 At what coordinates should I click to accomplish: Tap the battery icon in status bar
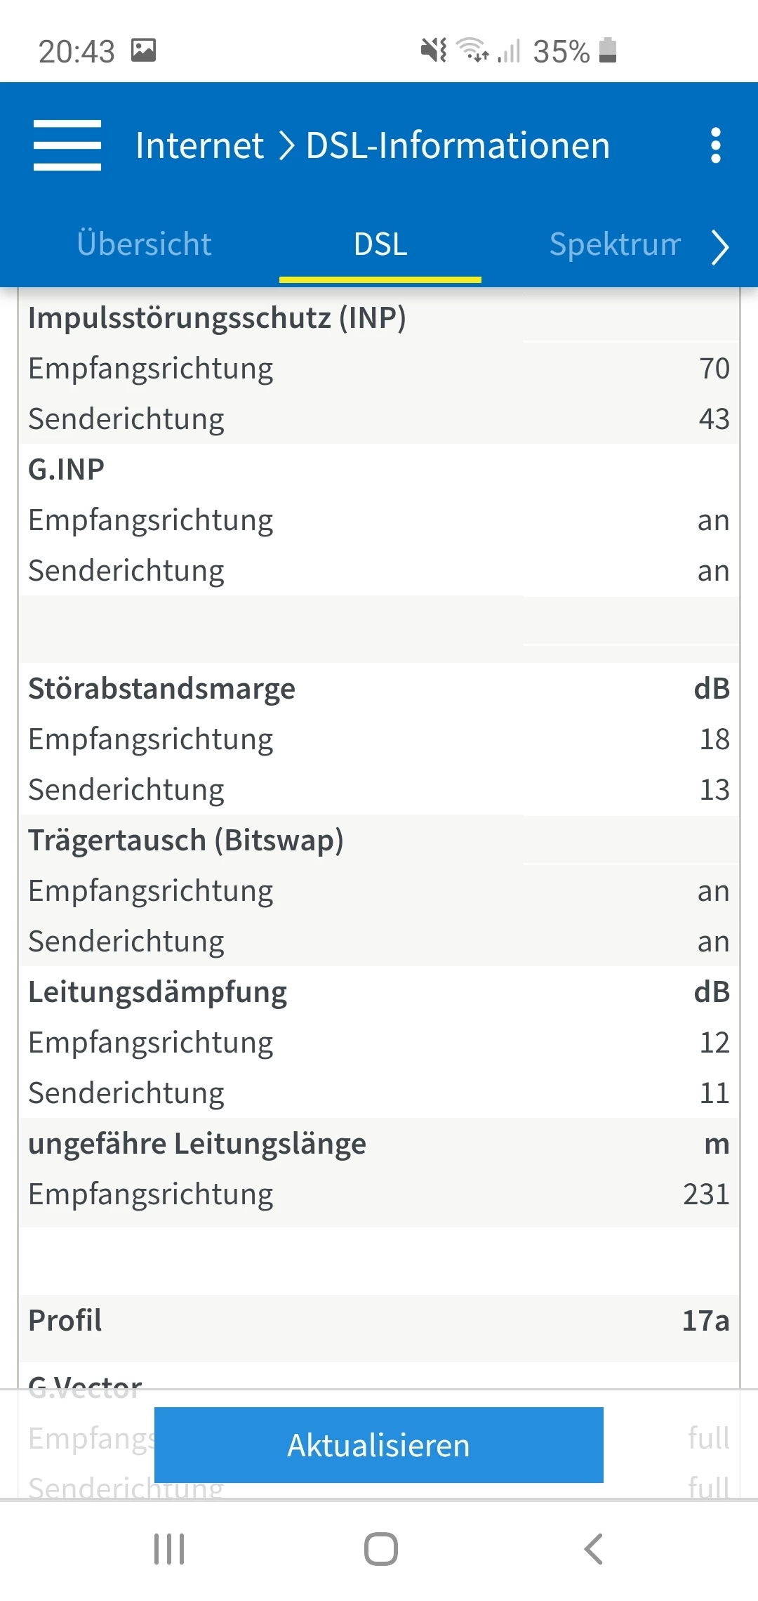click(x=608, y=51)
